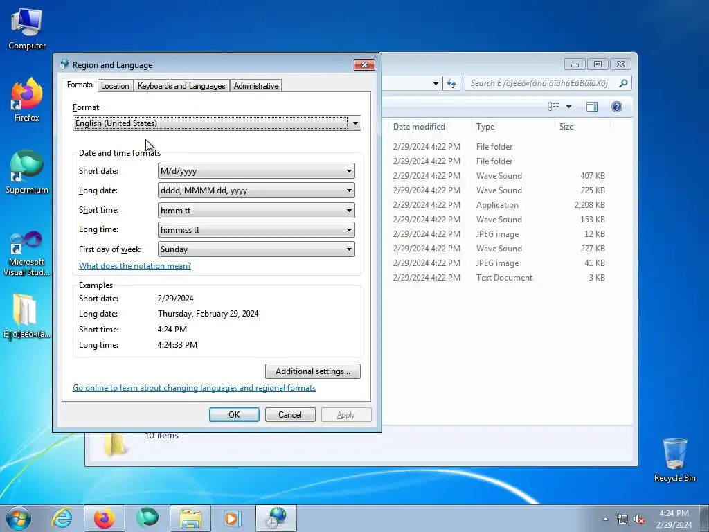709x532 pixels.
Task: Close the Region and Language dialog
Action: point(364,64)
